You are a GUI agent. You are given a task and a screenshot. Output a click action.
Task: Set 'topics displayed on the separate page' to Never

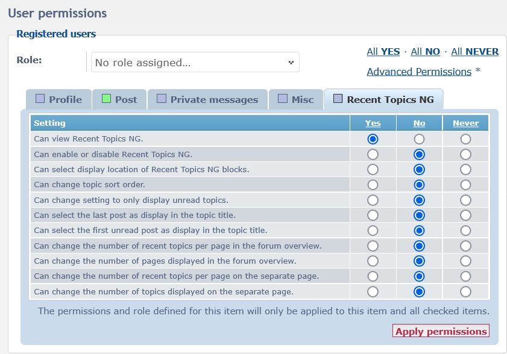point(465,292)
